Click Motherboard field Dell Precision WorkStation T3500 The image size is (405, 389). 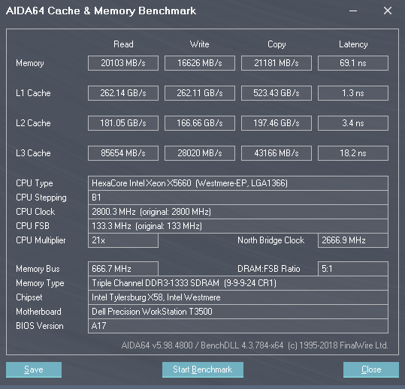[238, 312]
